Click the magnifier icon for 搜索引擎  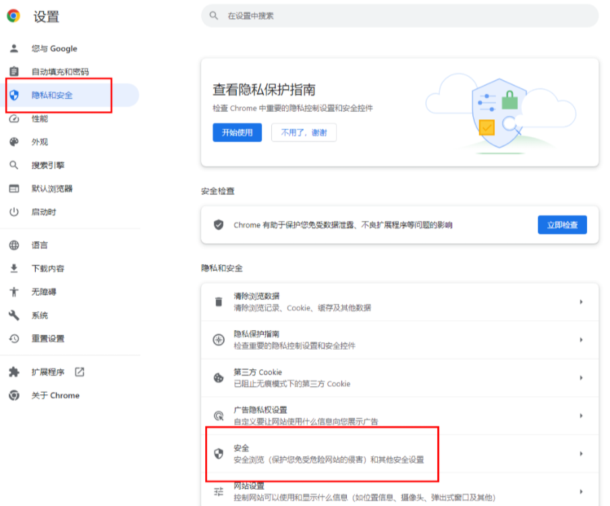[x=14, y=165]
